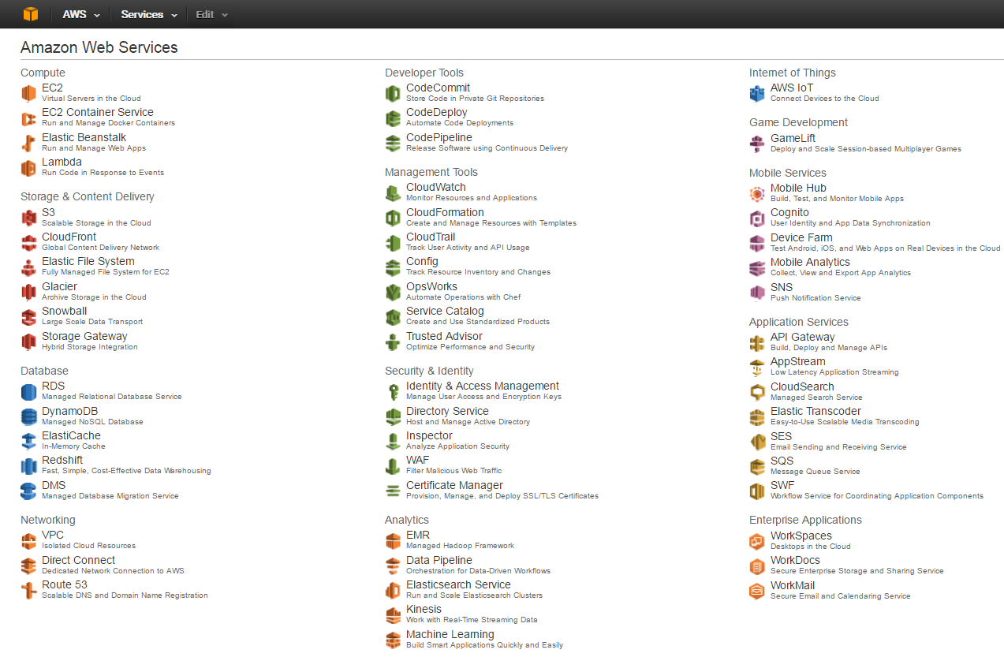Open the SES email service link
1004x657 pixels.
pyautogui.click(x=781, y=436)
